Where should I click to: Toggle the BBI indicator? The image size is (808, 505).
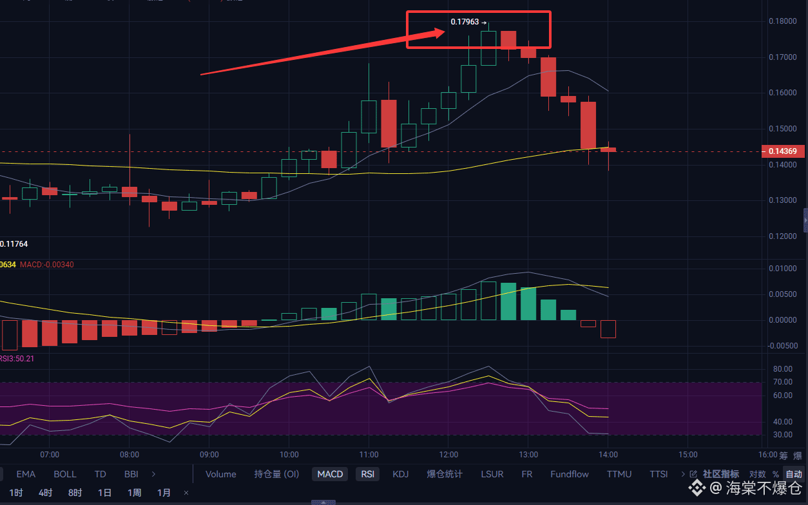coord(131,474)
